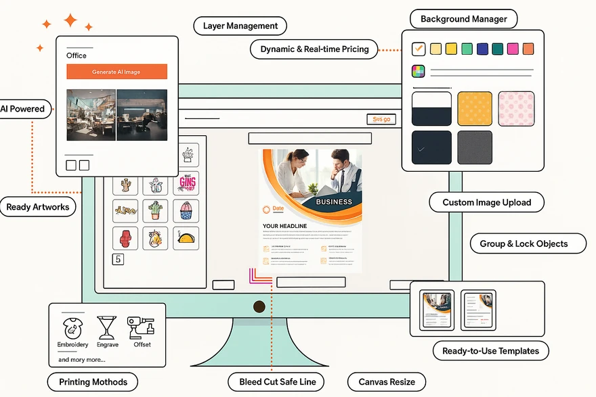Click the pink GINS sticker icon
The width and height of the screenshot is (596, 397).
pos(188,184)
